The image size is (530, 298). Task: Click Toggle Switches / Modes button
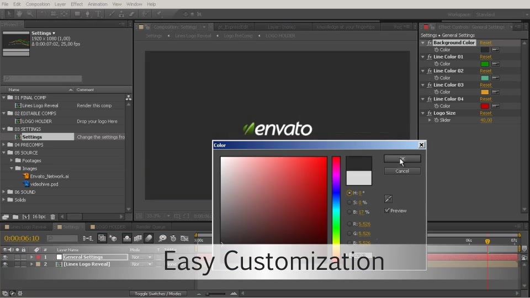pos(158,294)
